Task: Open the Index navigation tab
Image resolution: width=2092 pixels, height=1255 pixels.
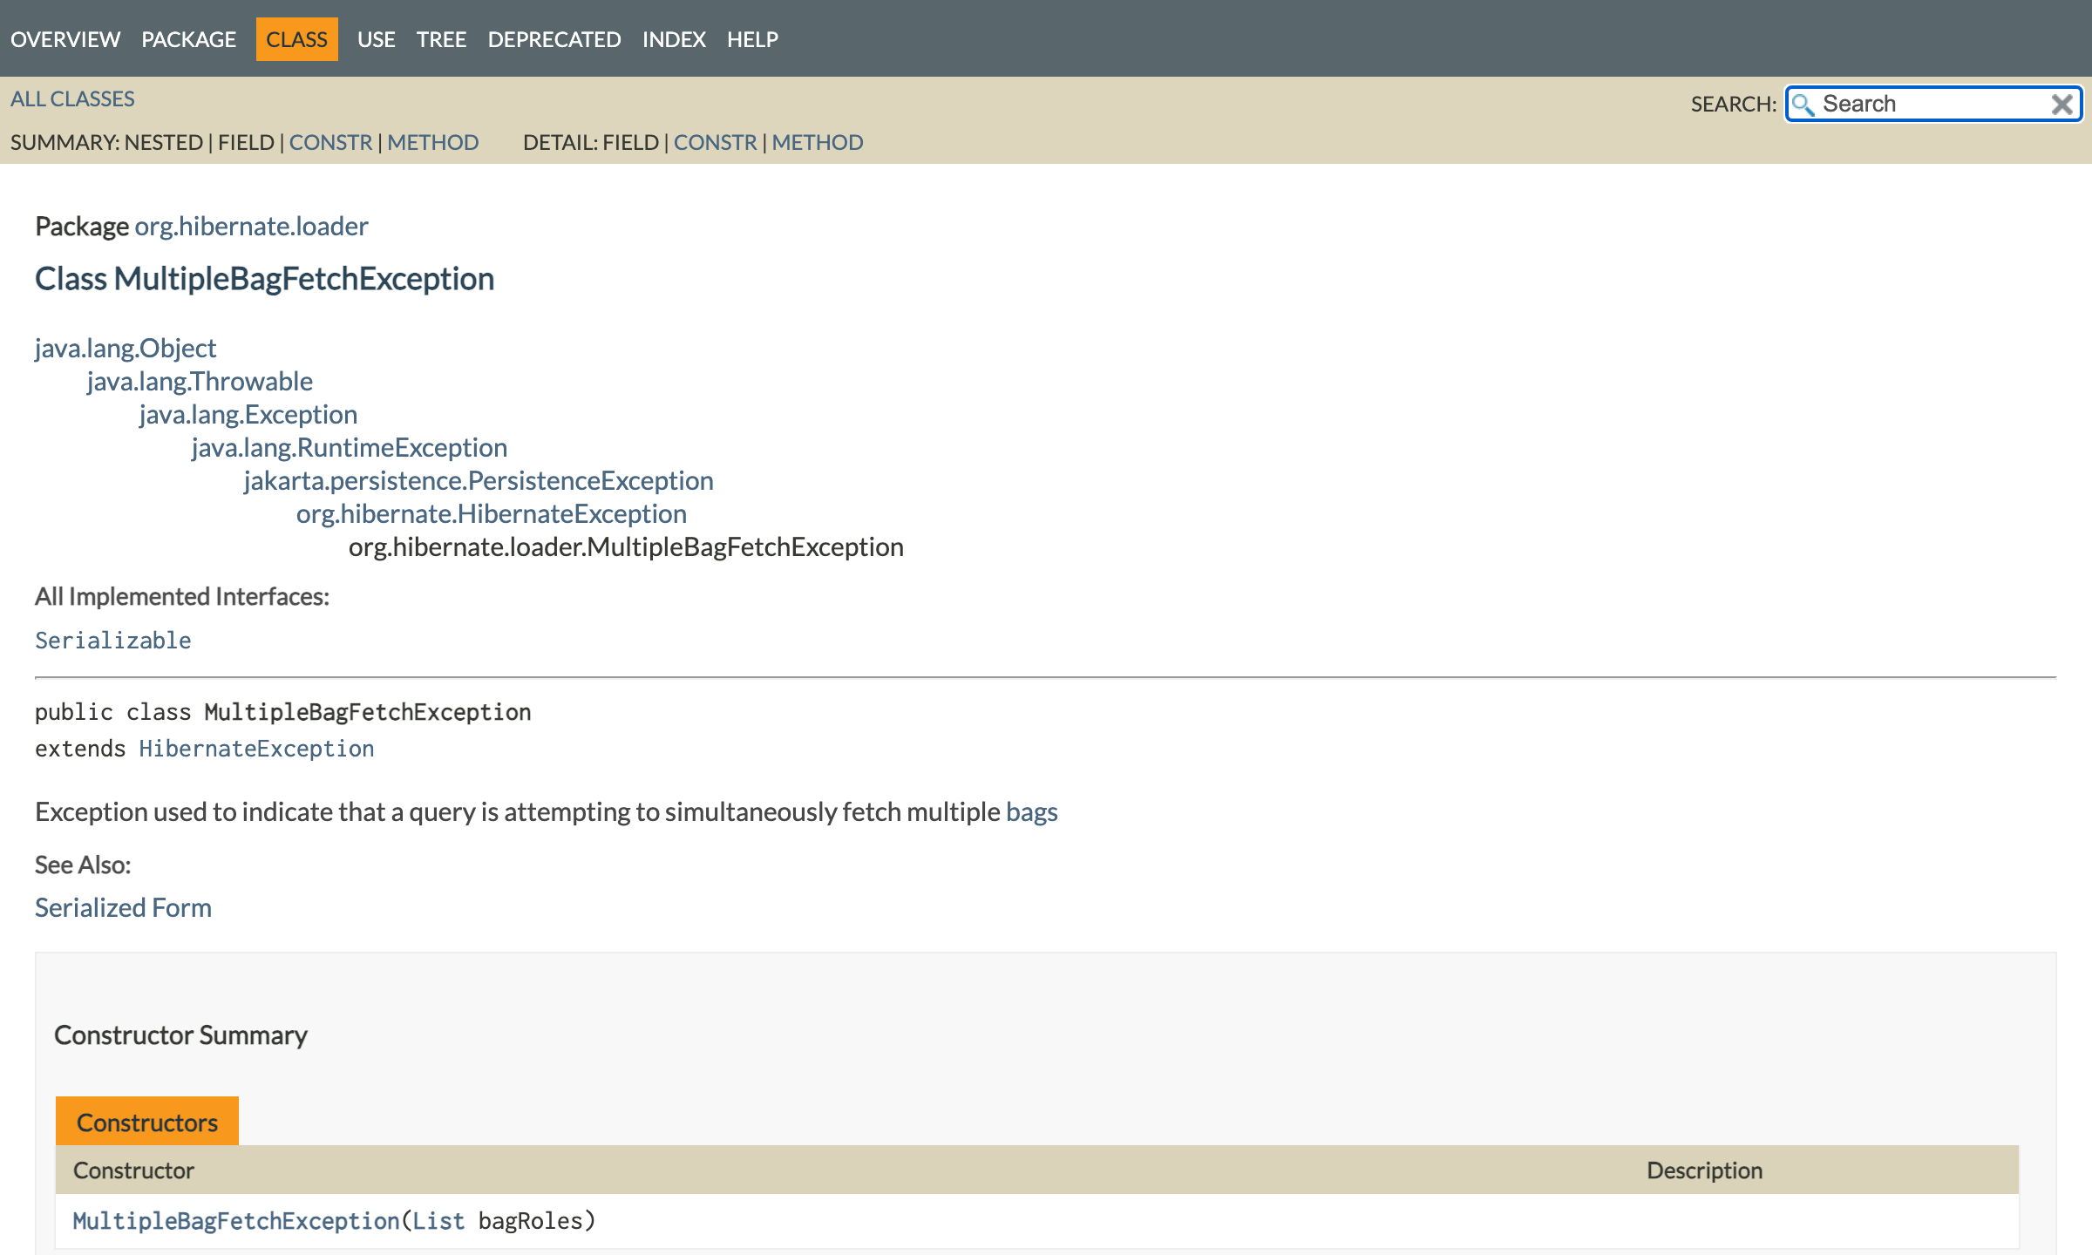Action: point(674,39)
